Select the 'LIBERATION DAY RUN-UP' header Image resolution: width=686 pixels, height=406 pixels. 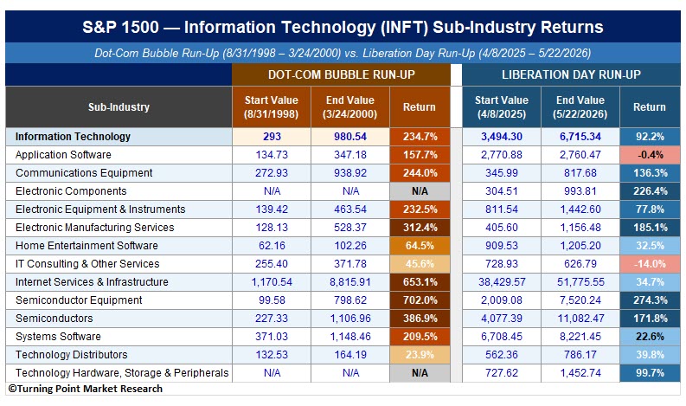pos(571,74)
